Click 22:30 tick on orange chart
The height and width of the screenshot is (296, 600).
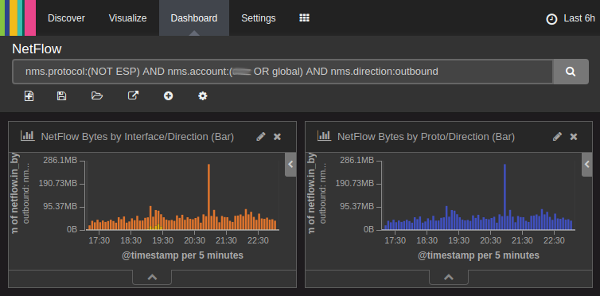click(x=258, y=241)
